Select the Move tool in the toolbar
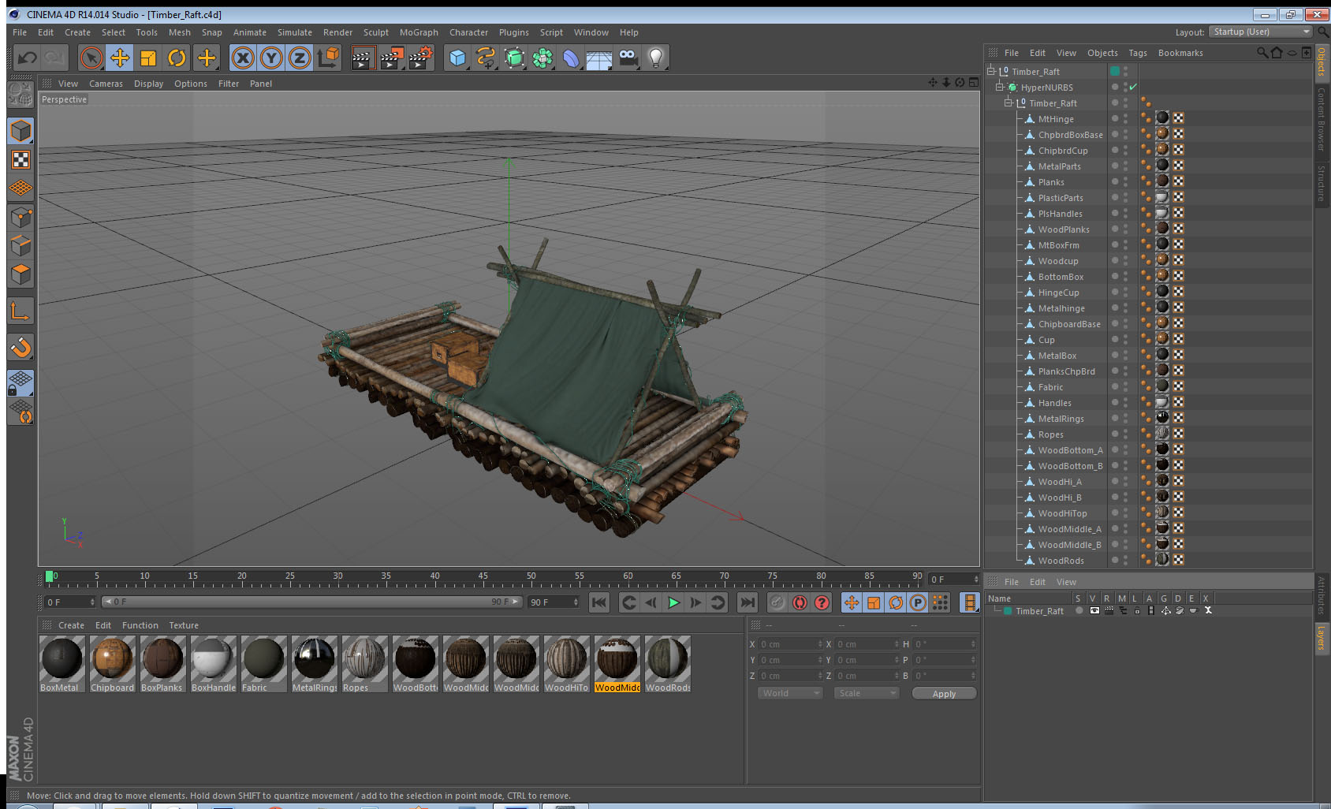This screenshot has width=1331, height=809. pos(120,58)
